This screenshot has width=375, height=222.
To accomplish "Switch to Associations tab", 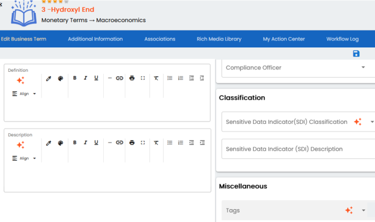I will click(x=160, y=39).
